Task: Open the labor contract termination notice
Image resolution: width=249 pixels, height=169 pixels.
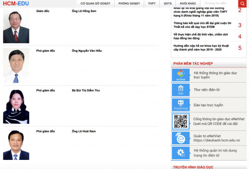Action: click(x=201, y=36)
